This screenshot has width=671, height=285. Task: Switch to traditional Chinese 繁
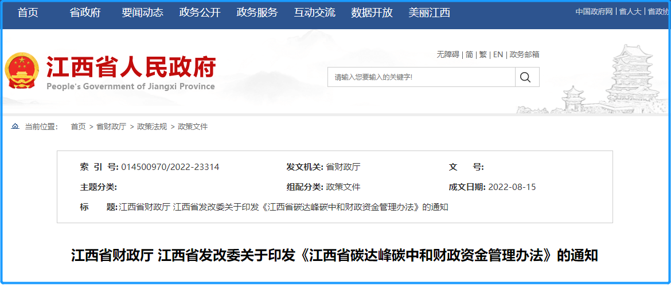click(483, 54)
